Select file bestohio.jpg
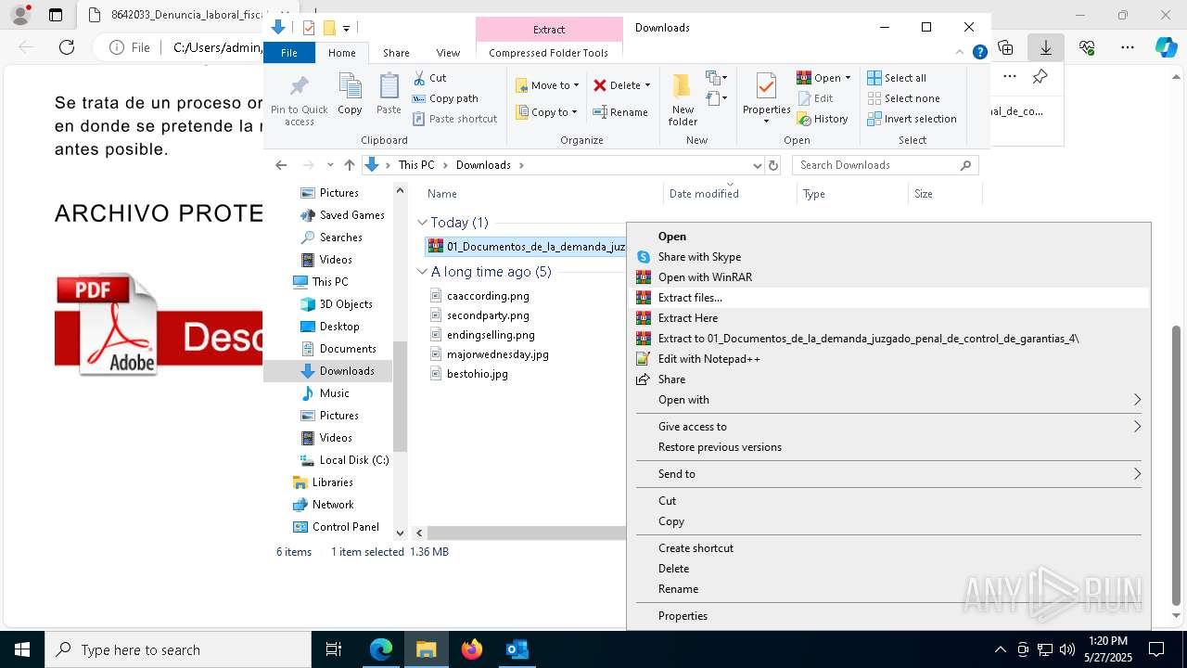 (477, 374)
